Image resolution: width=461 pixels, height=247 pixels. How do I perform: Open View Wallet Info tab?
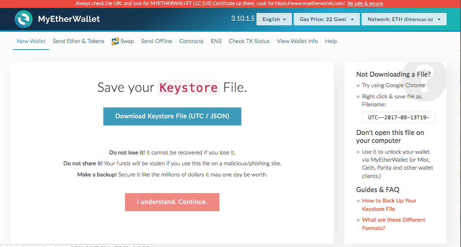297,41
